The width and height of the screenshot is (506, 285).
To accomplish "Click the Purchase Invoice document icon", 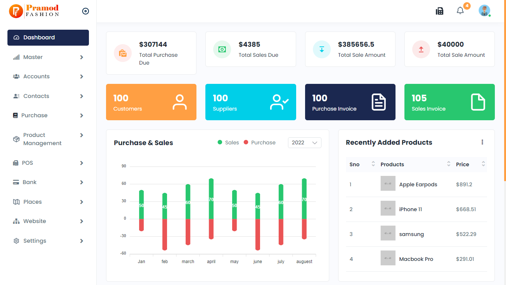I will (x=379, y=102).
